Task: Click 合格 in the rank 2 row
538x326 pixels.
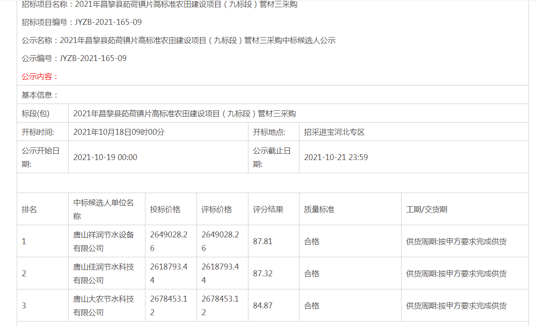Action: 312,274
